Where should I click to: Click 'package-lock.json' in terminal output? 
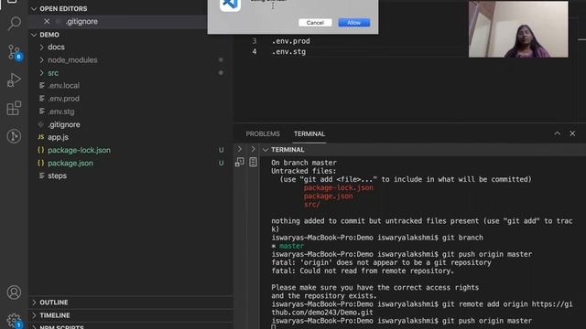(x=338, y=187)
